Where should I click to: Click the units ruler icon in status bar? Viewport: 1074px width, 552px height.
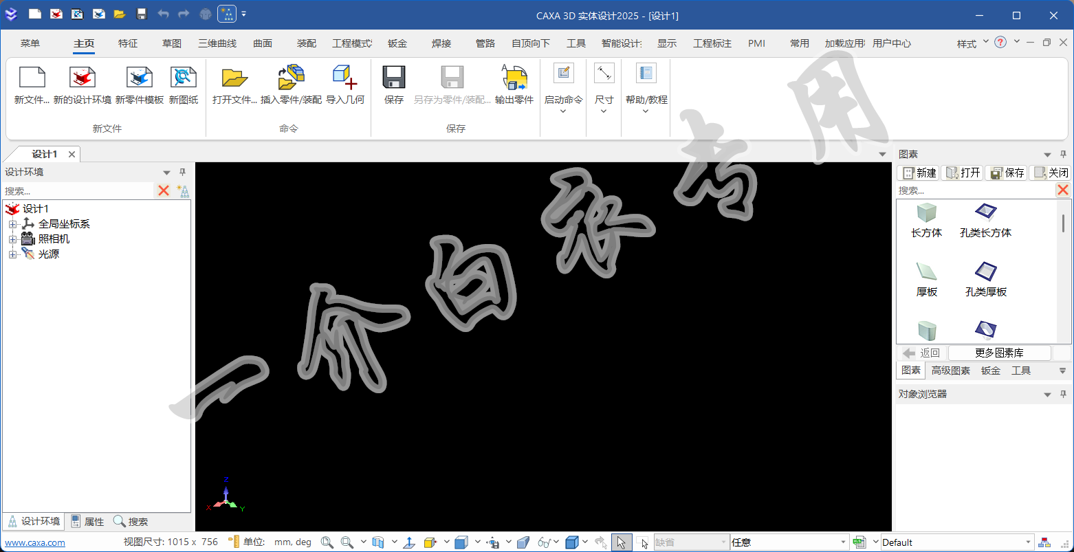[x=234, y=542]
